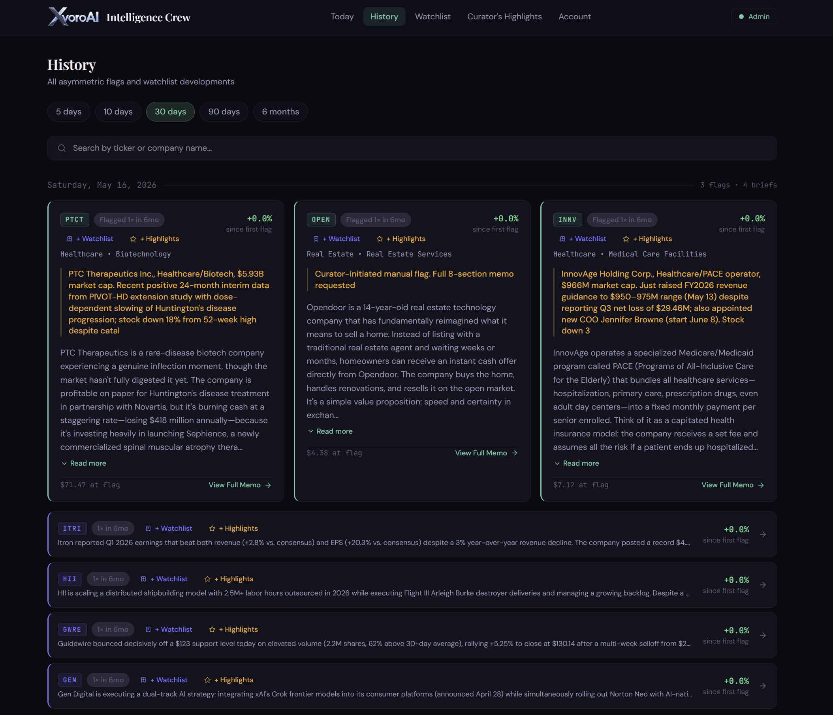Click 'Saturday, May 16, 2026' date
833x715 pixels.
pyautogui.click(x=102, y=185)
